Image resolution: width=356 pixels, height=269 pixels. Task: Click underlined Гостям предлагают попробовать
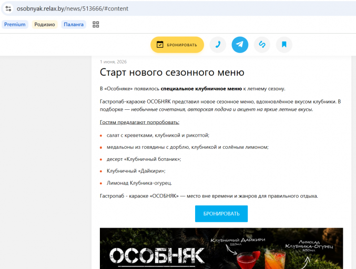point(140,122)
